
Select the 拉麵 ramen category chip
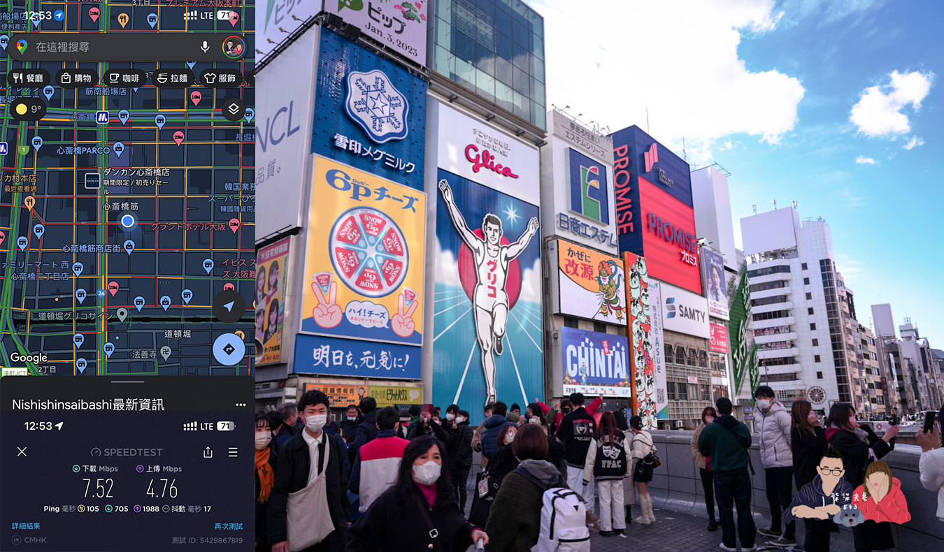(172, 78)
